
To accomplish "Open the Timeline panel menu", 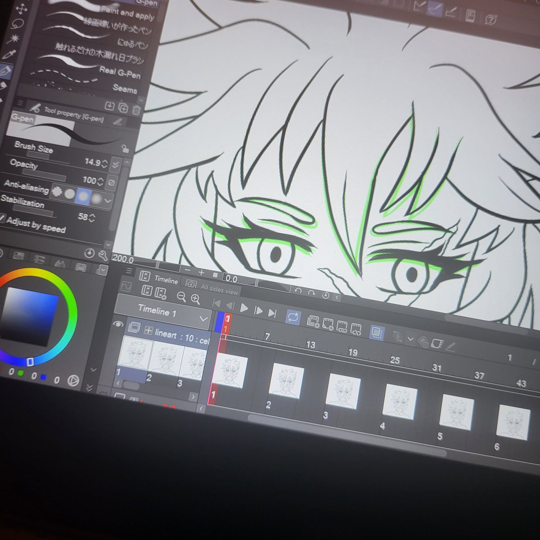I will coord(129,271).
